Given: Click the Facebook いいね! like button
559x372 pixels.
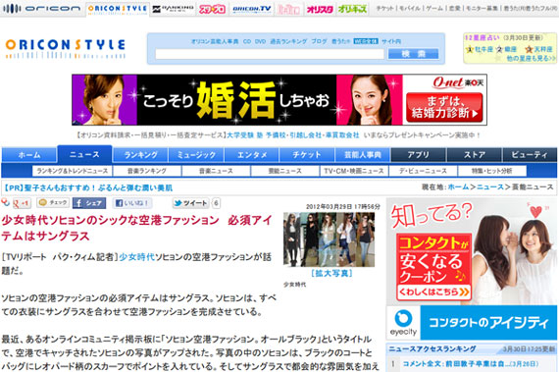Looking at the screenshot, I should point(132,203).
